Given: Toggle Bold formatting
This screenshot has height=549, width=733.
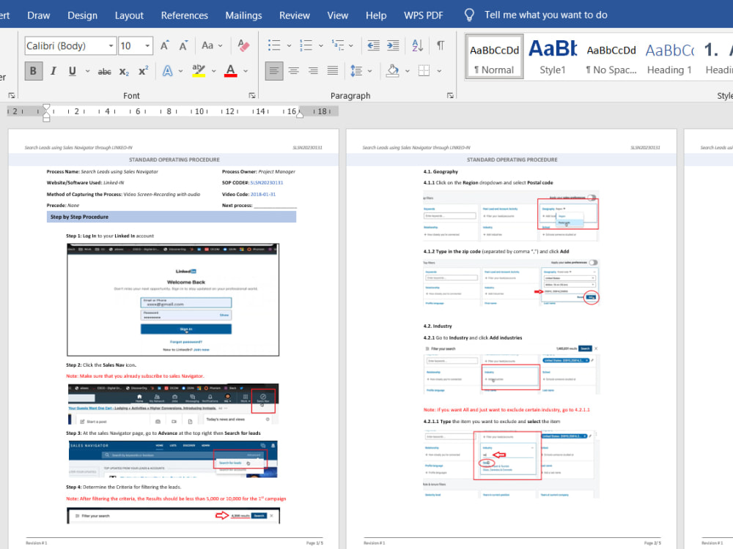Looking at the screenshot, I should (x=33, y=71).
